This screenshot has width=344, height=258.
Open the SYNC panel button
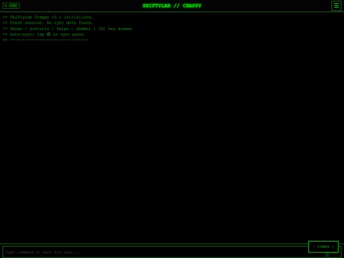coord(11,6)
